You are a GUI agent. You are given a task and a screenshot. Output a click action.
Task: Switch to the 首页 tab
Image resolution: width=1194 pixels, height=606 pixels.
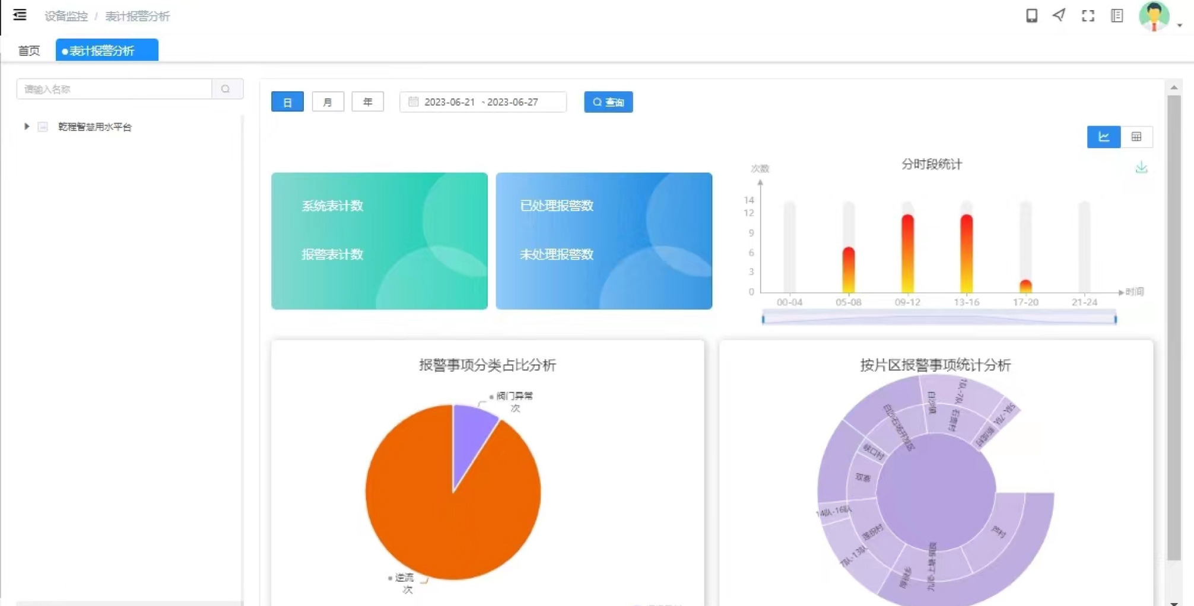28,51
